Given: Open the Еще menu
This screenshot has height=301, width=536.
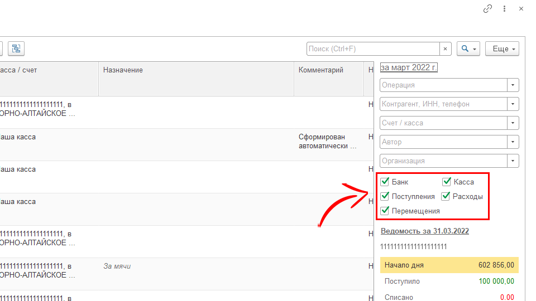Looking at the screenshot, I should coord(502,49).
